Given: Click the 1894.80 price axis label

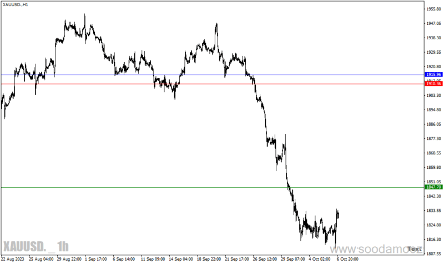Looking at the screenshot, I should pos(434,110).
